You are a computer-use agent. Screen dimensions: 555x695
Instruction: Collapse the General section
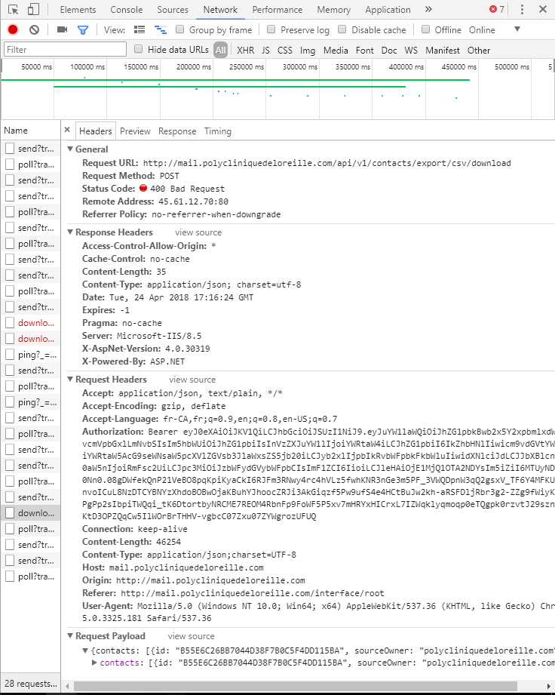click(71, 149)
